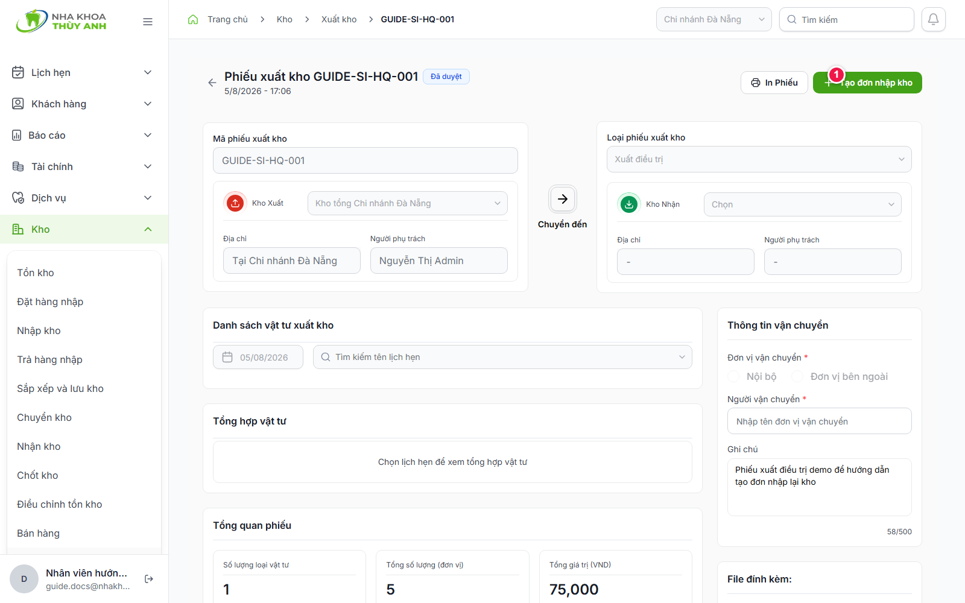The height and width of the screenshot is (603, 965).
Task: Click Tạo đơn nhập kho button
Action: click(x=867, y=83)
